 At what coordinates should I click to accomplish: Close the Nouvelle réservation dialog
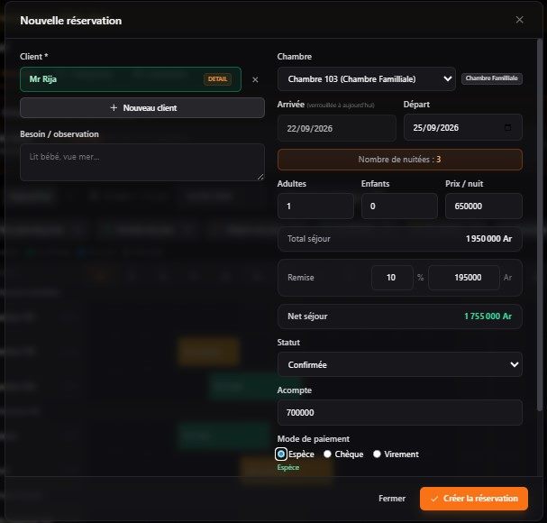click(519, 20)
